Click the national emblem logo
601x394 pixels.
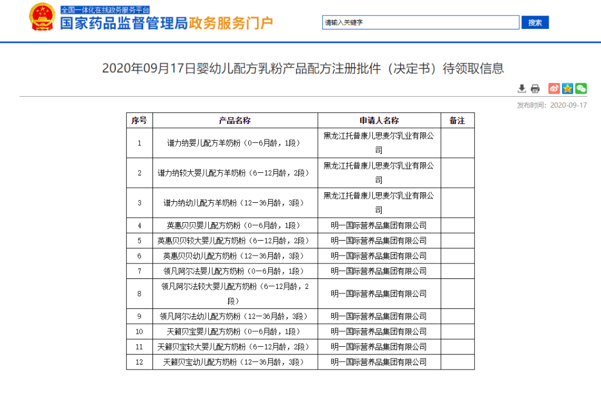click(42, 17)
